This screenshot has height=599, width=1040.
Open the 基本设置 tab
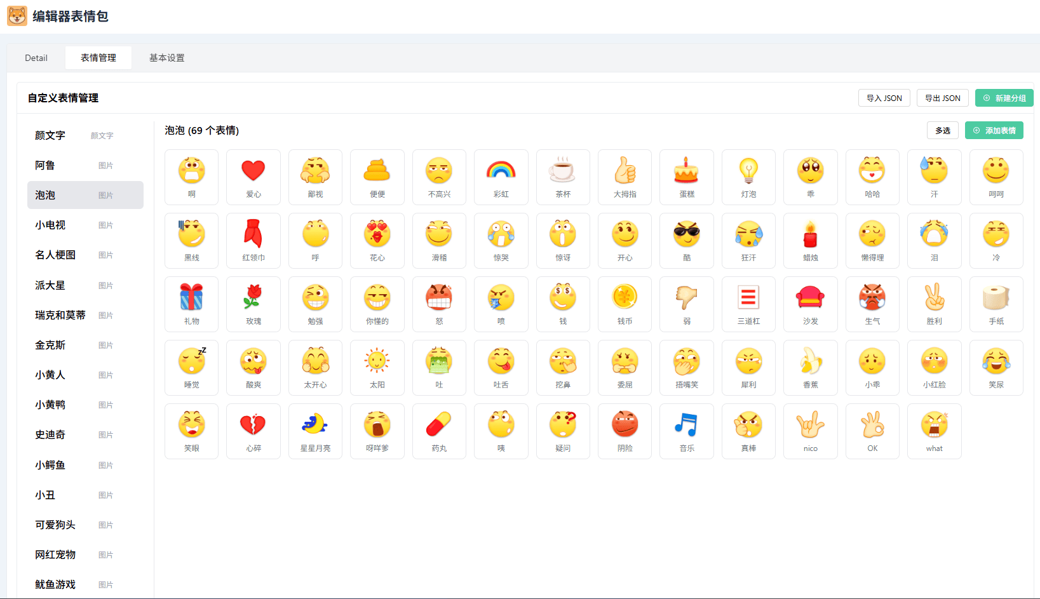(x=166, y=58)
